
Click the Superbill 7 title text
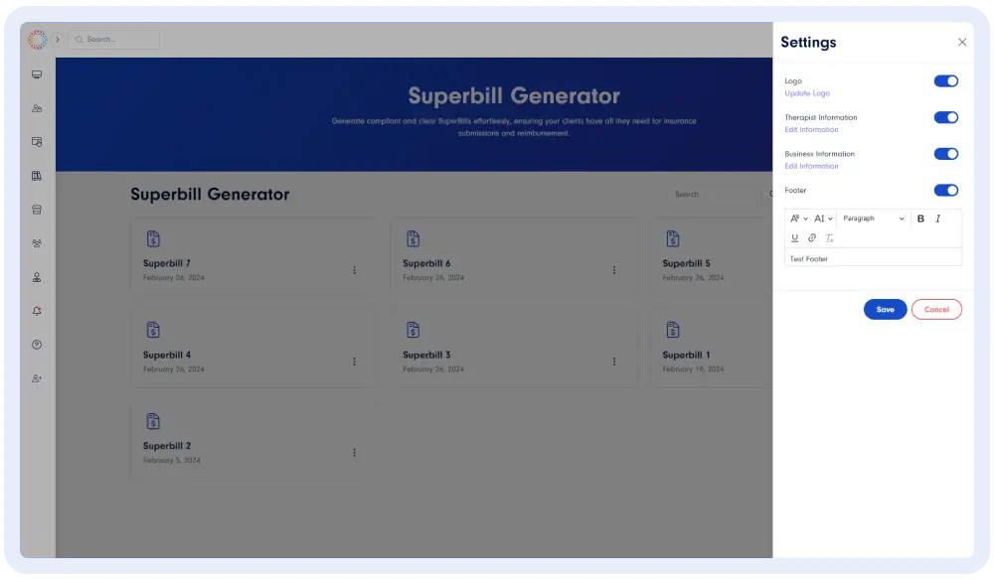[167, 263]
